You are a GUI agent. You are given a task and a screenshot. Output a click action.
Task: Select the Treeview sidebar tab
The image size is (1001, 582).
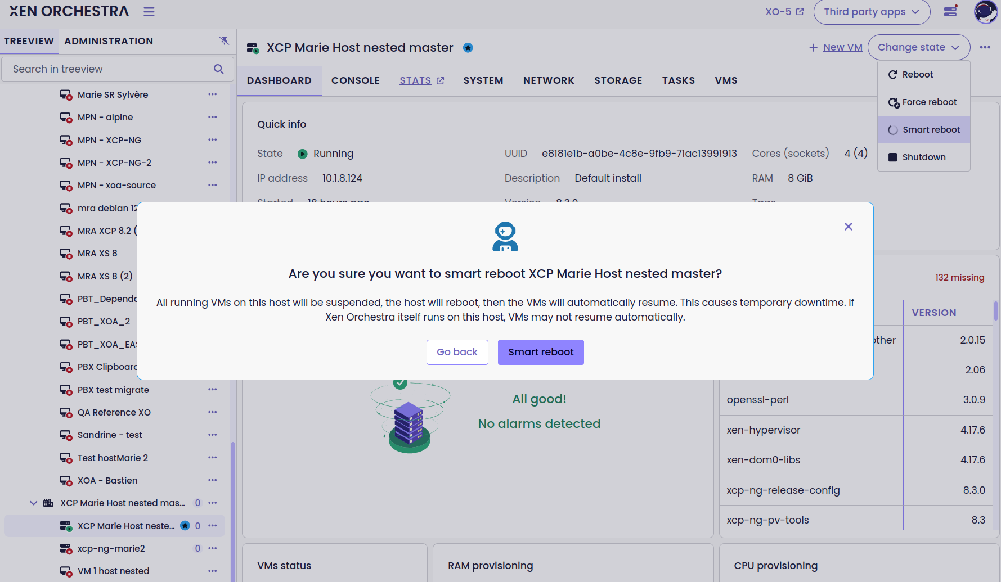click(x=29, y=41)
